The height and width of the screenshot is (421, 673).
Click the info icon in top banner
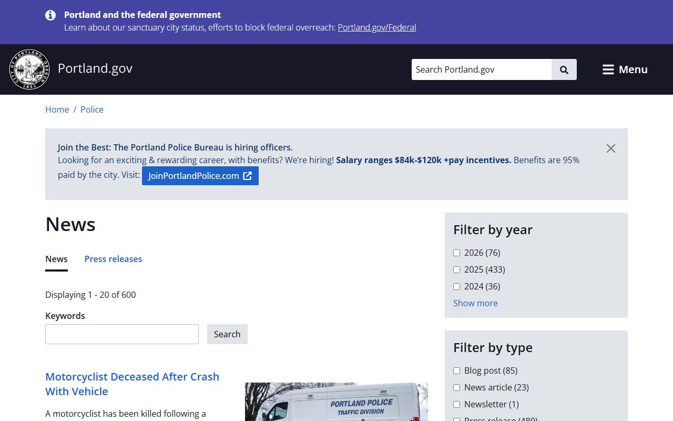click(50, 15)
